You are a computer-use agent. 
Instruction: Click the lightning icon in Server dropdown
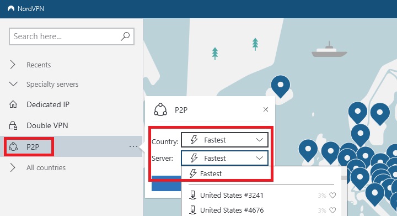click(x=194, y=158)
